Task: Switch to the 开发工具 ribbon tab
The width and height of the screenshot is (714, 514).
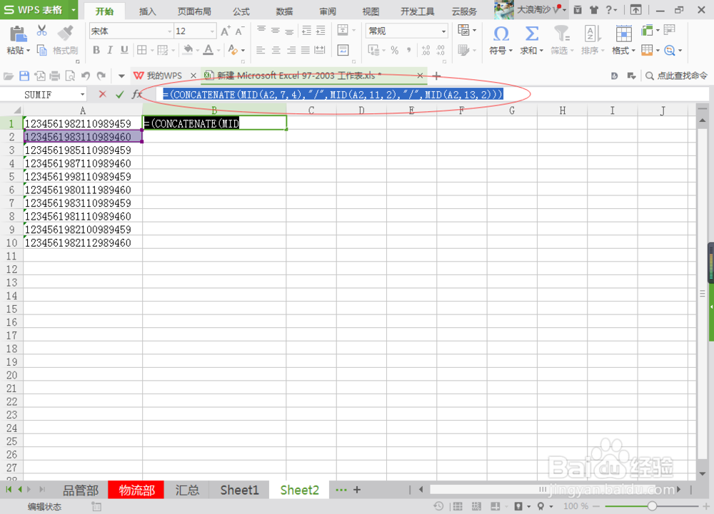Action: (417, 11)
